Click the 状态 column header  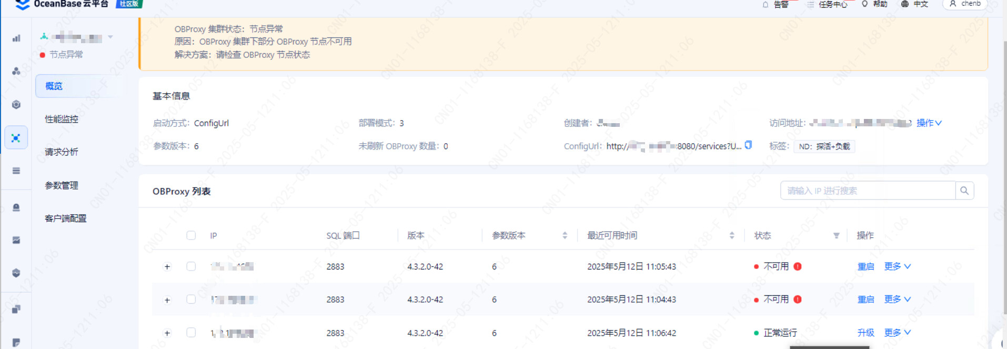tap(762, 235)
